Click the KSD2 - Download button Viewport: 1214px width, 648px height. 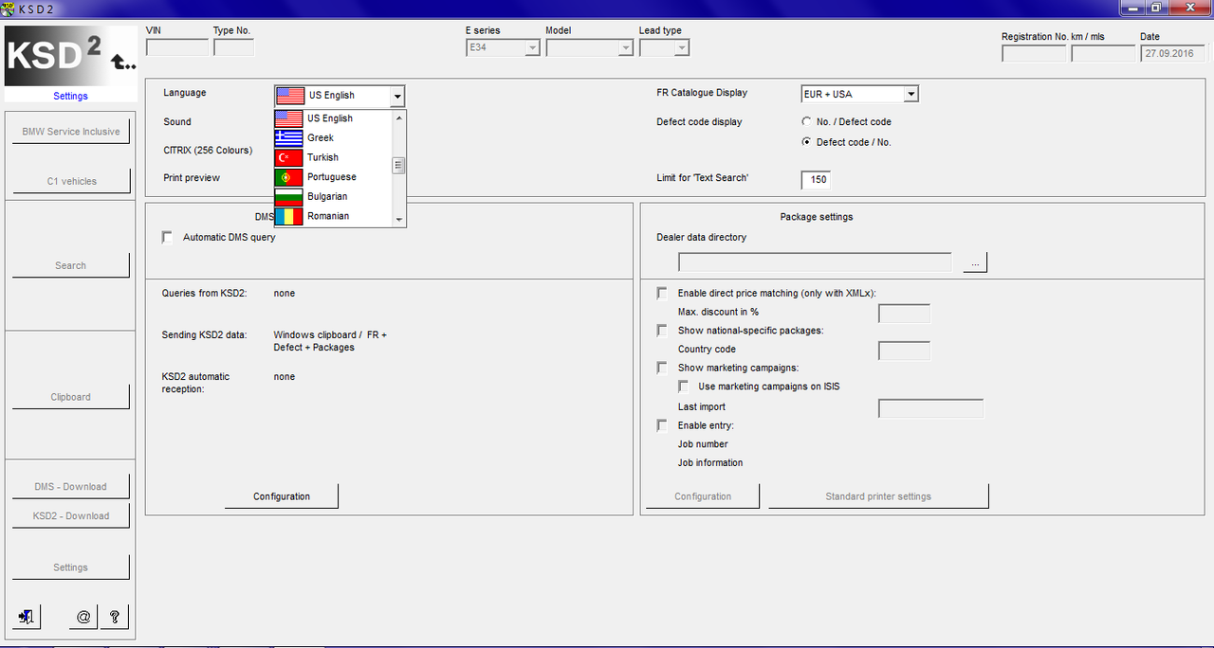[71, 516]
